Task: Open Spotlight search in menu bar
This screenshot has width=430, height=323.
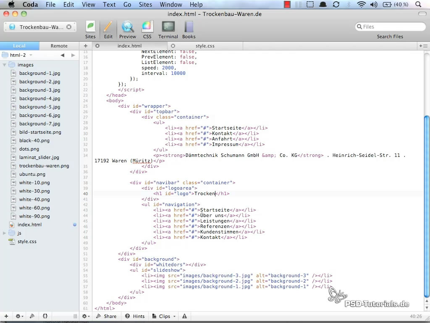Action: tap(418, 4)
